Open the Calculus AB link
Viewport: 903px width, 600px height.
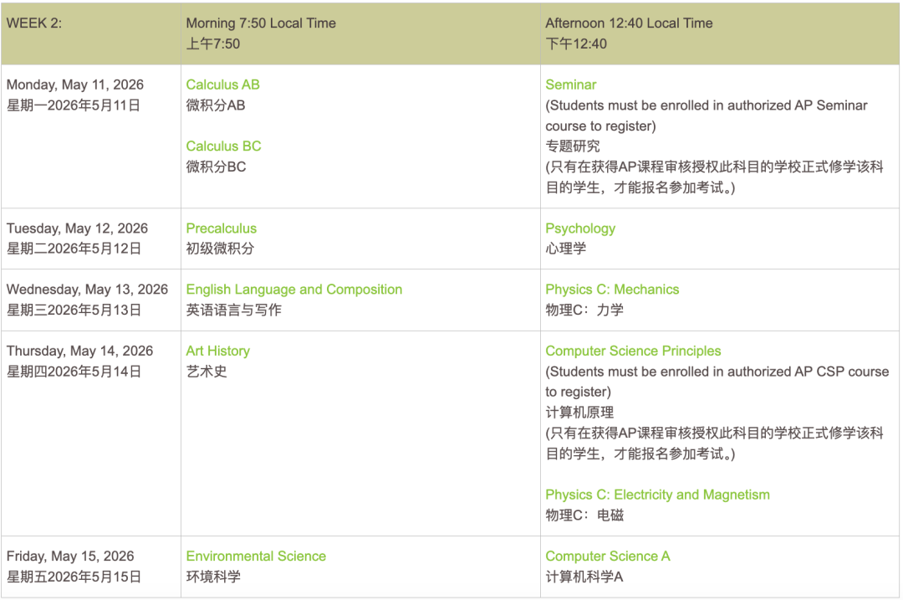(222, 85)
